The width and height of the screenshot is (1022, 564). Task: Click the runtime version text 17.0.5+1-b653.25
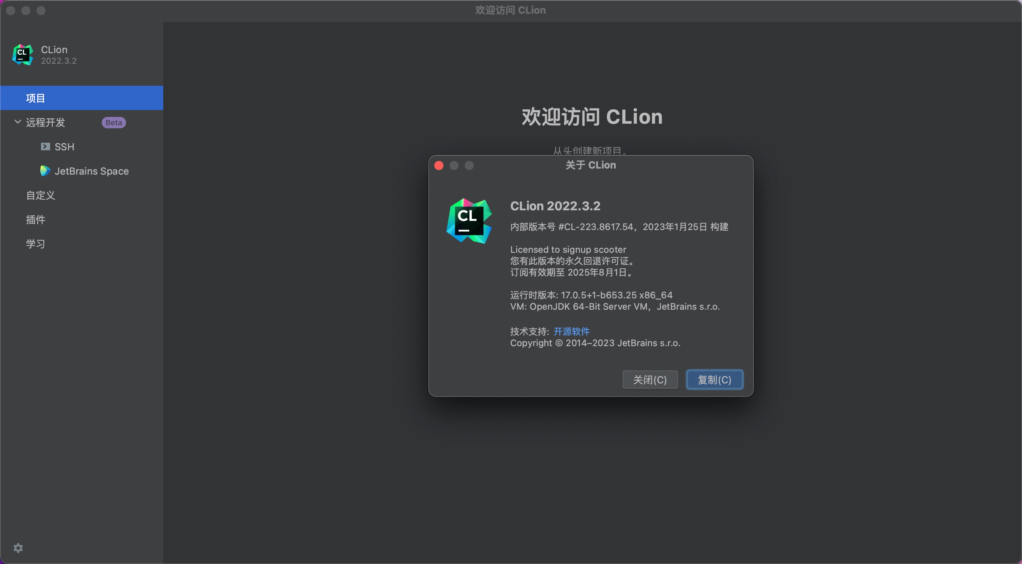click(599, 295)
